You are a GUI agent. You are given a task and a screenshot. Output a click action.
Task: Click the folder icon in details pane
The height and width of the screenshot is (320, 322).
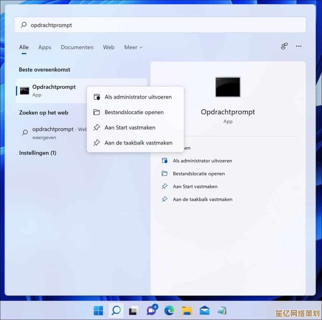(x=165, y=173)
